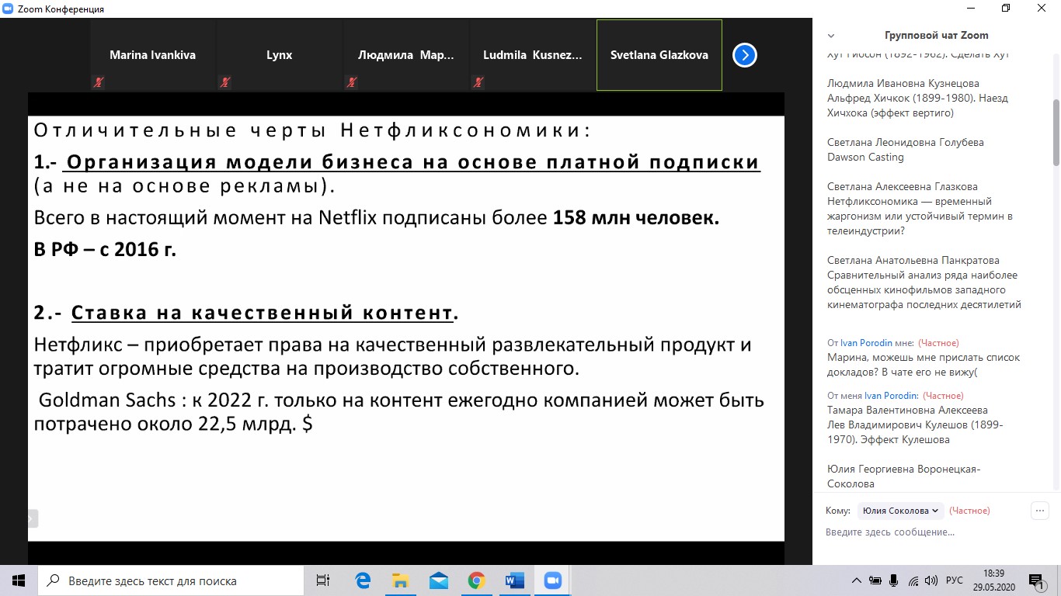Check the battery status tray icon

point(875,580)
